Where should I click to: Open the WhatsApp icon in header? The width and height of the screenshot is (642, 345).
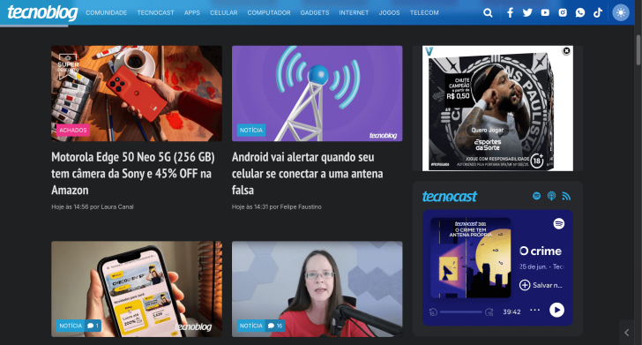tap(580, 12)
